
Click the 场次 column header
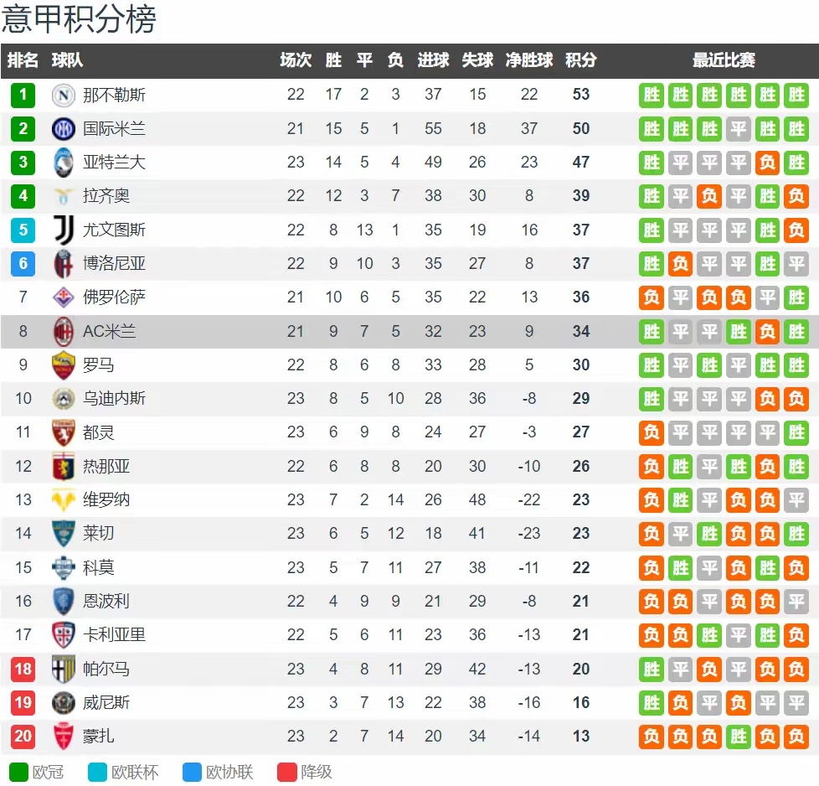coord(296,60)
